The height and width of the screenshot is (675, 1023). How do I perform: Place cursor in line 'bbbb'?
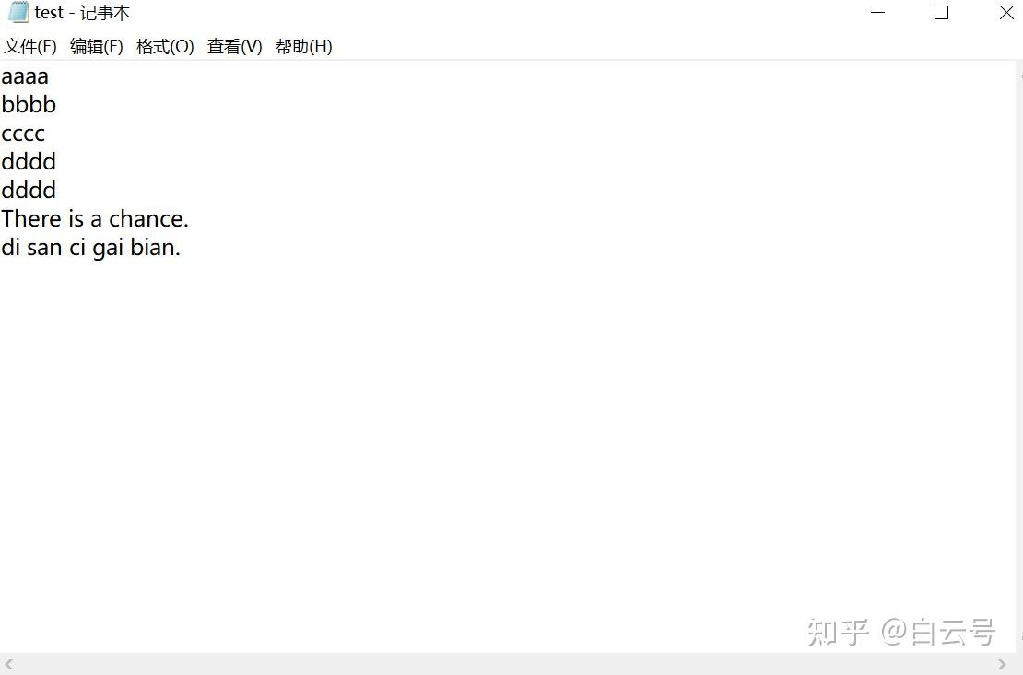[x=29, y=104]
